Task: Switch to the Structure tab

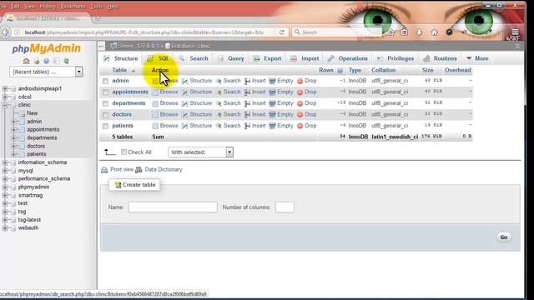Action: tap(121, 58)
